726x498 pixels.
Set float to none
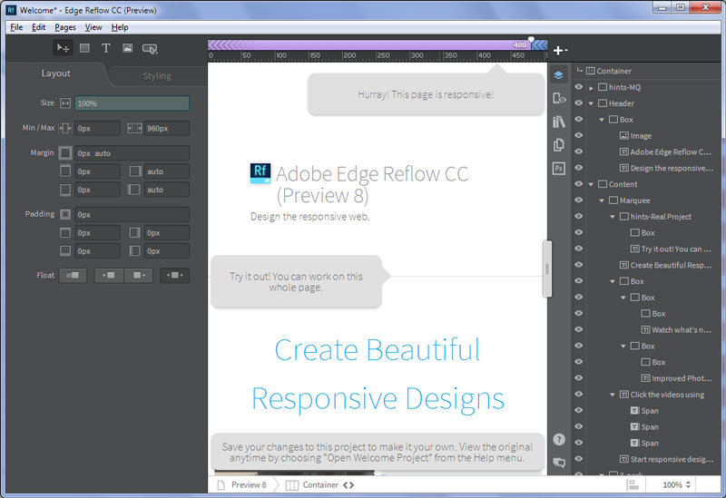pyautogui.click(x=73, y=276)
